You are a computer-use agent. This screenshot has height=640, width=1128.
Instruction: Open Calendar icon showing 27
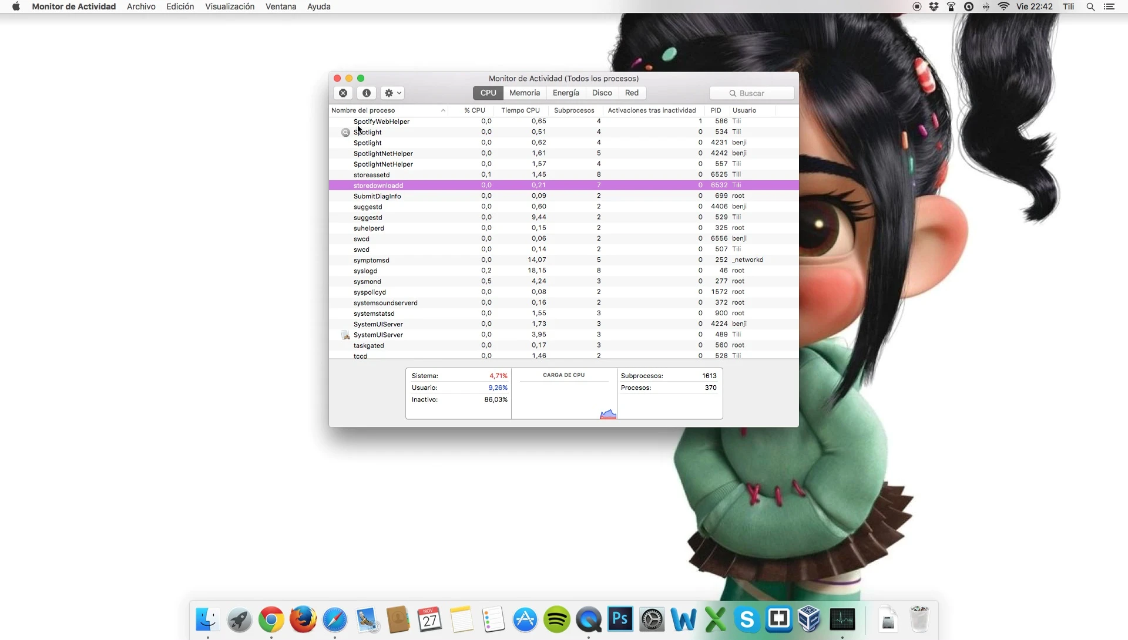point(429,619)
